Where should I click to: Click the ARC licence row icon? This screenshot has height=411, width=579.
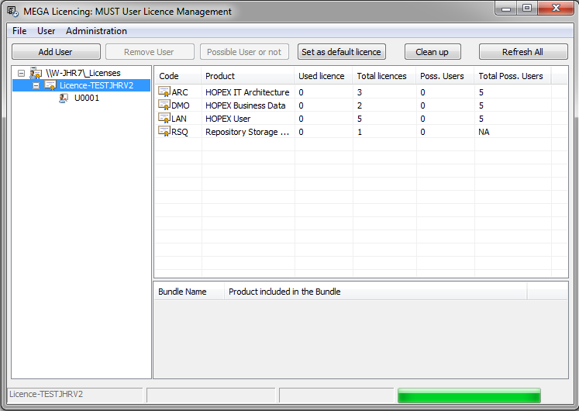point(164,92)
